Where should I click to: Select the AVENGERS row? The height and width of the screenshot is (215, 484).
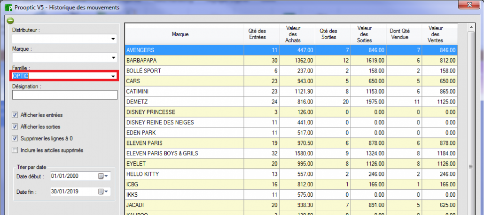click(x=291, y=50)
